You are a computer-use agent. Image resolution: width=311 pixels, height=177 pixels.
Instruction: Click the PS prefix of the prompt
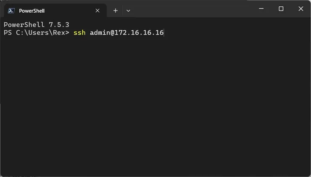click(x=8, y=33)
